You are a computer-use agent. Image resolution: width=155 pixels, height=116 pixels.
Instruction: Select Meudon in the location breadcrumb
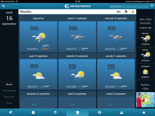[9, 84]
